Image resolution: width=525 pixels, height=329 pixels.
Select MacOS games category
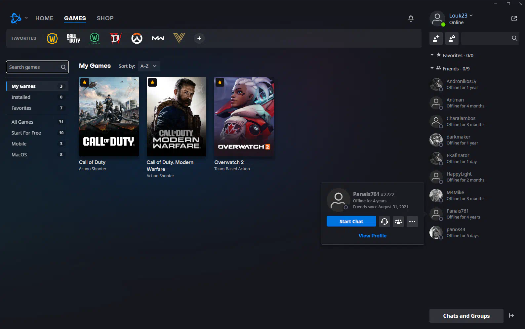[x=37, y=155]
